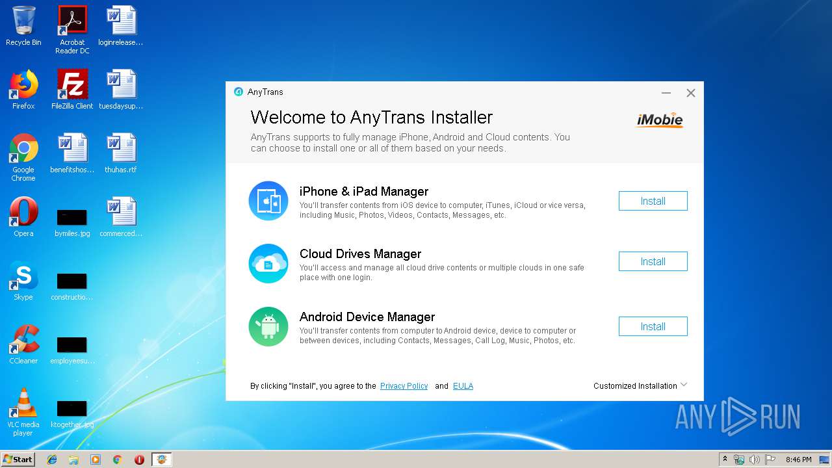Minimize the AnyTrans installer window
The image size is (832, 468).
coord(666,93)
